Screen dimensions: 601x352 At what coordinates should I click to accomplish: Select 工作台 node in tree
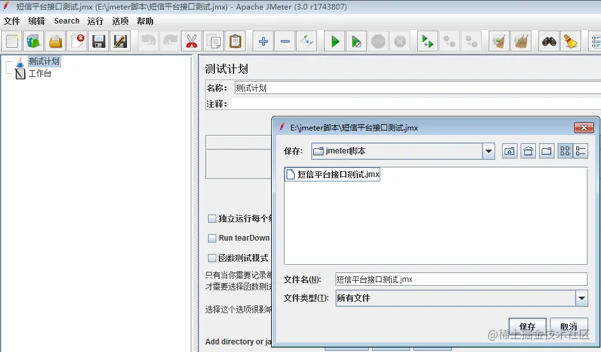[40, 73]
